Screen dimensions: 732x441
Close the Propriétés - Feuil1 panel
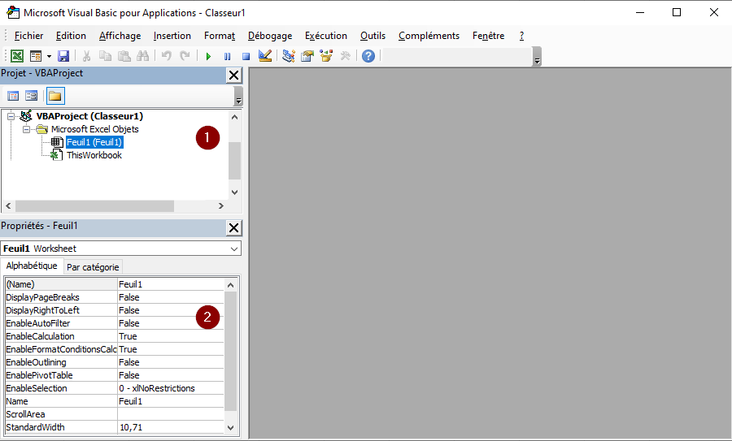coord(234,228)
